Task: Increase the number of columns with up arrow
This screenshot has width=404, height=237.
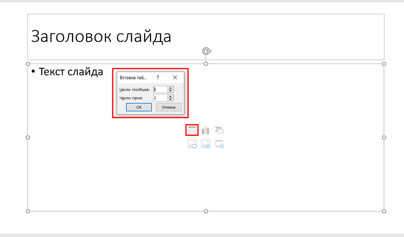Action: click(170, 88)
